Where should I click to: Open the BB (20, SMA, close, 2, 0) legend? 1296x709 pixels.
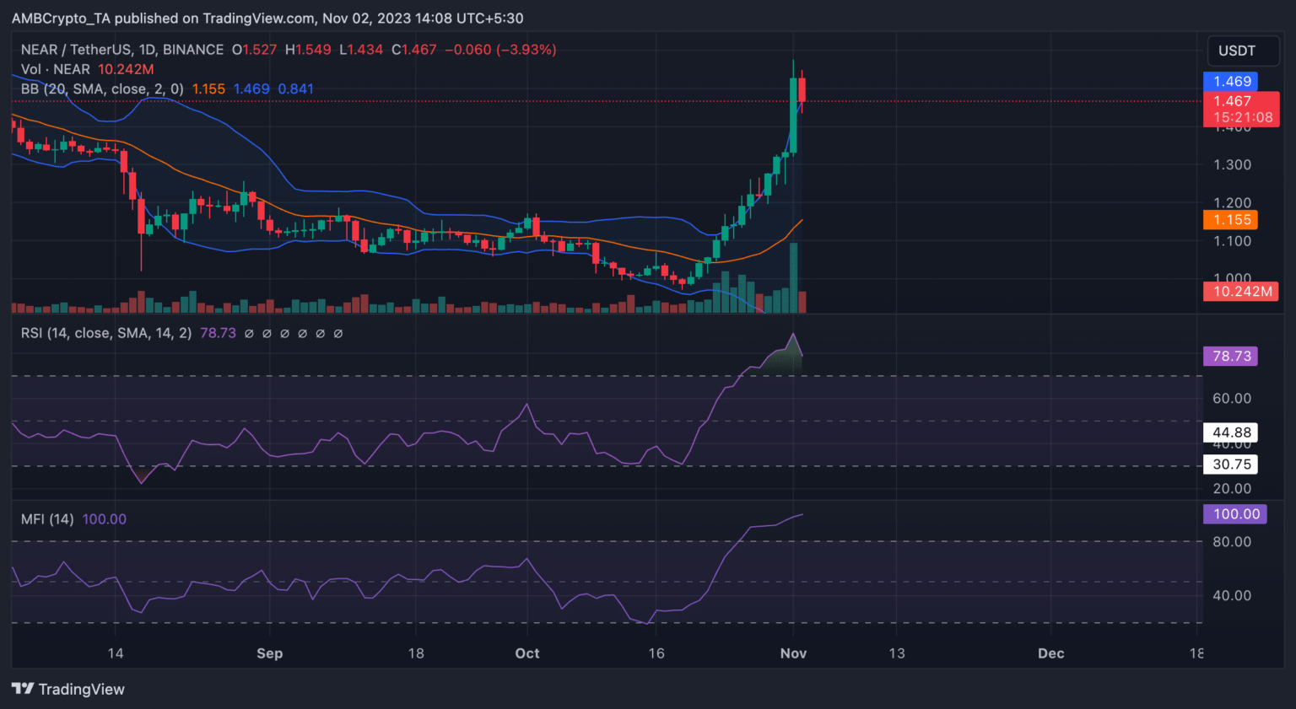[102, 89]
